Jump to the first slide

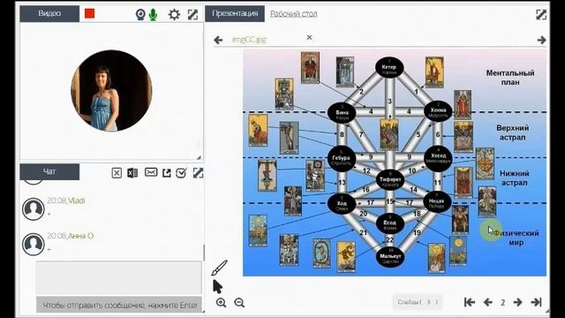pos(469,302)
